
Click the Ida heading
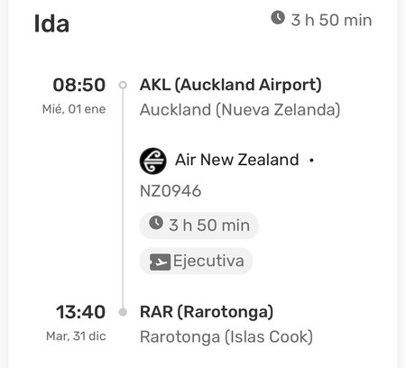51,23
